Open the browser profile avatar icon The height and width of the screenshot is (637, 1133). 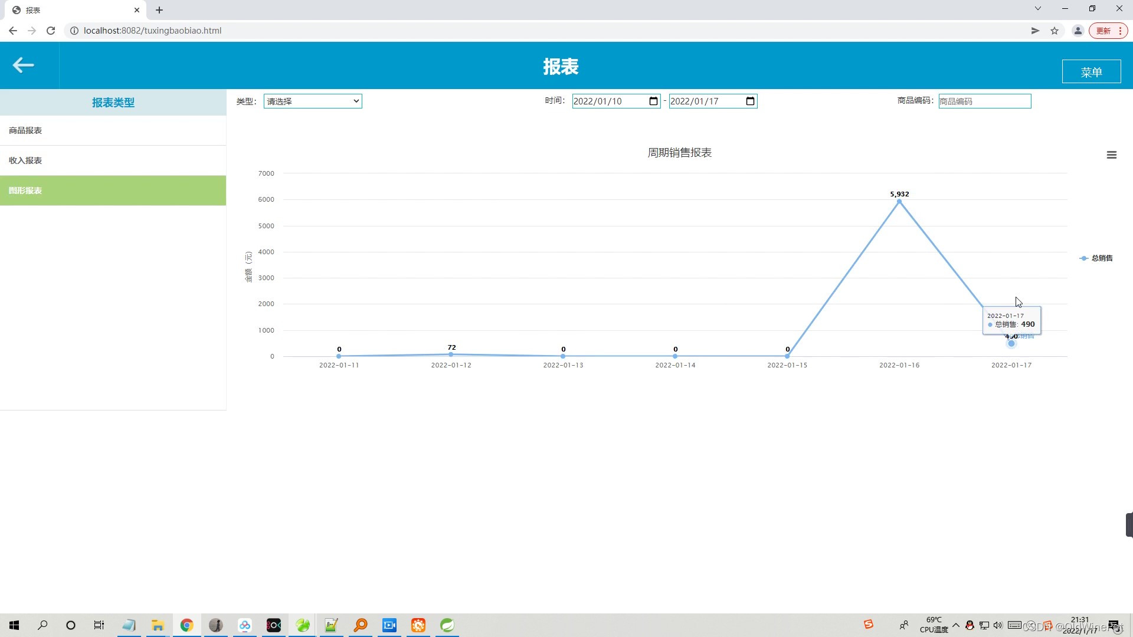tap(1078, 31)
